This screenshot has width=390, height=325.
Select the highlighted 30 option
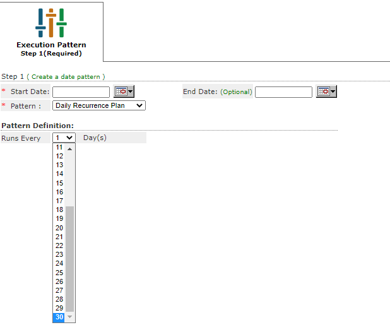59,317
